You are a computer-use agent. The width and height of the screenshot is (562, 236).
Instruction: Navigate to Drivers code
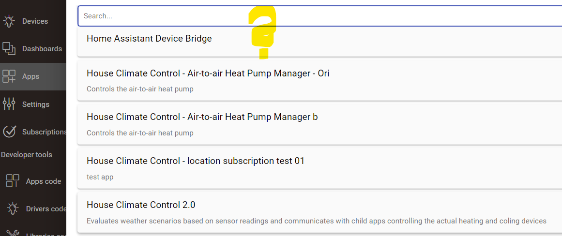tap(46, 209)
